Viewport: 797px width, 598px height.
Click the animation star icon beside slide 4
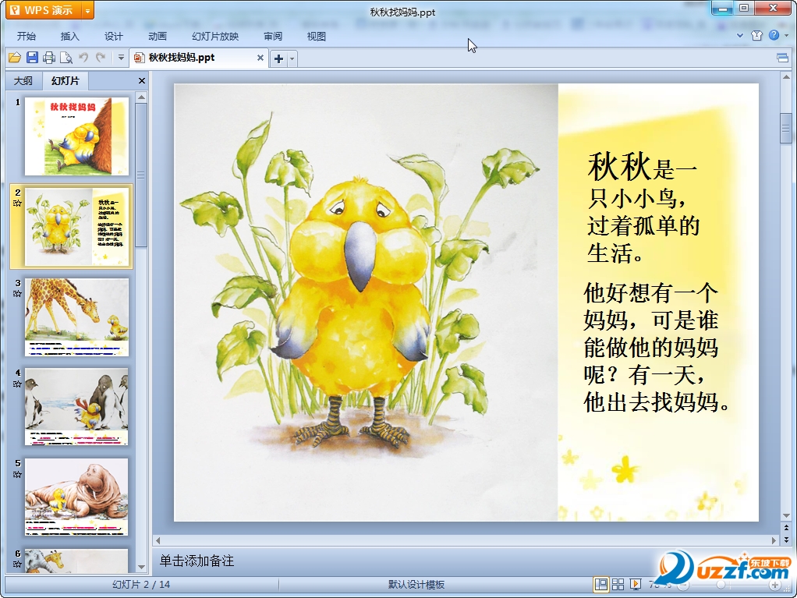17,384
